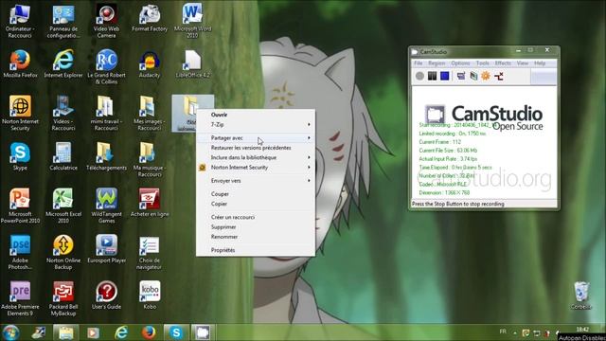Screen dimensions: 606x341
Task: Expand the Partager avec submenu
Action: [256, 137]
